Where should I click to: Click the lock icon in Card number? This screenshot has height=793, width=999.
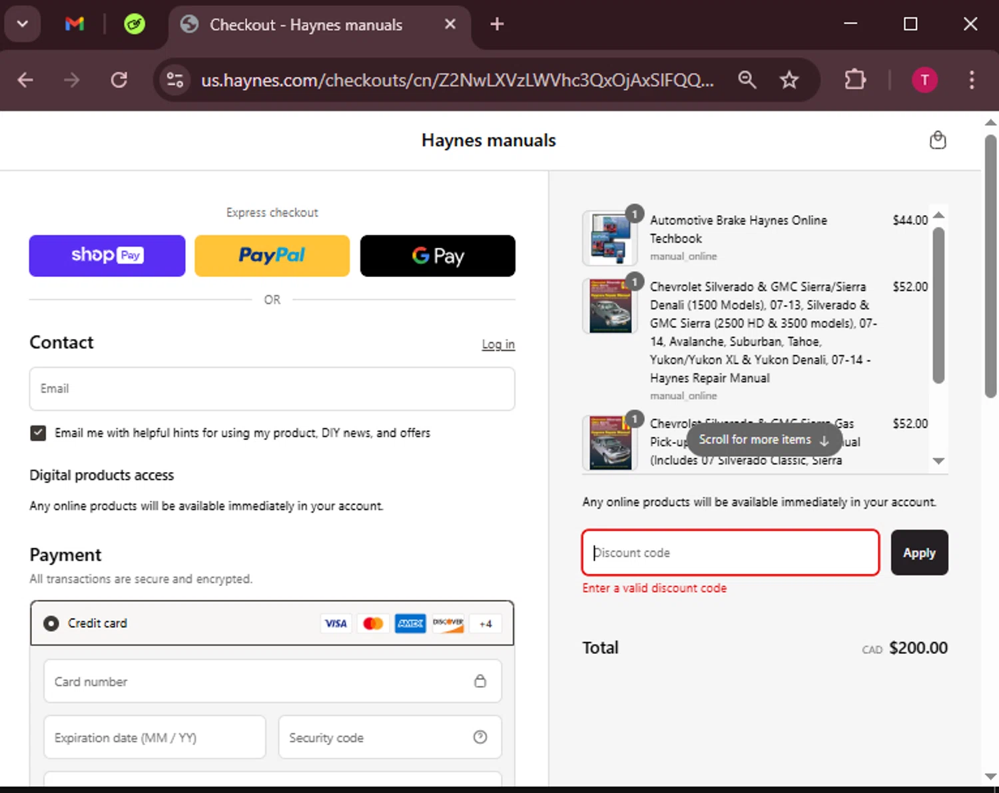tap(480, 681)
